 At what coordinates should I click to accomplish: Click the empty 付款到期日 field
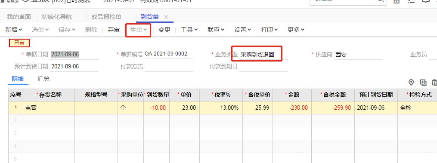[263, 67]
